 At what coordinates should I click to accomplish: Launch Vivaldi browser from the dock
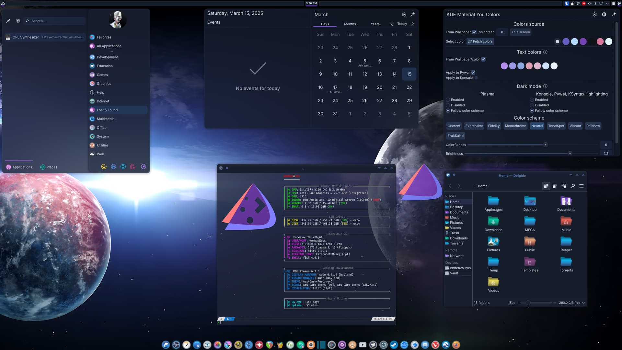click(435, 345)
